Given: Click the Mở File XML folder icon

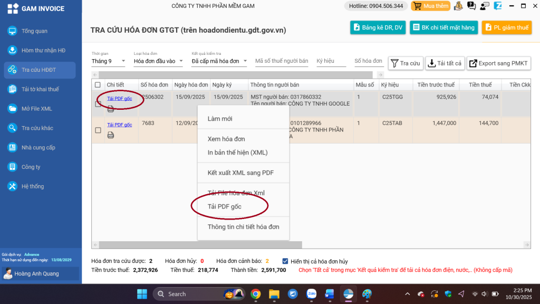Looking at the screenshot, I should (x=12, y=109).
